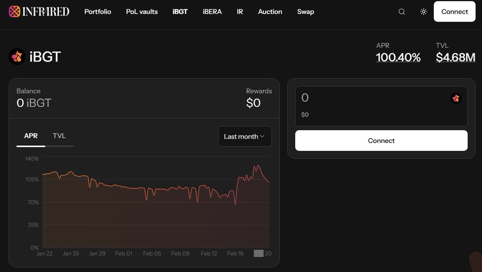Click the $0 value under amount input
482x272 pixels.
pos(305,115)
